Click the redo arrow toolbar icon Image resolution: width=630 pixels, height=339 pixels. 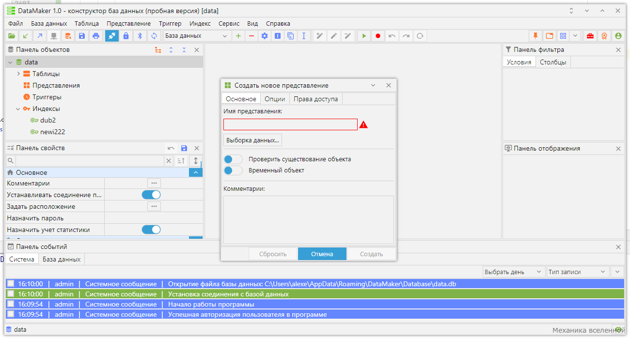pos(406,36)
